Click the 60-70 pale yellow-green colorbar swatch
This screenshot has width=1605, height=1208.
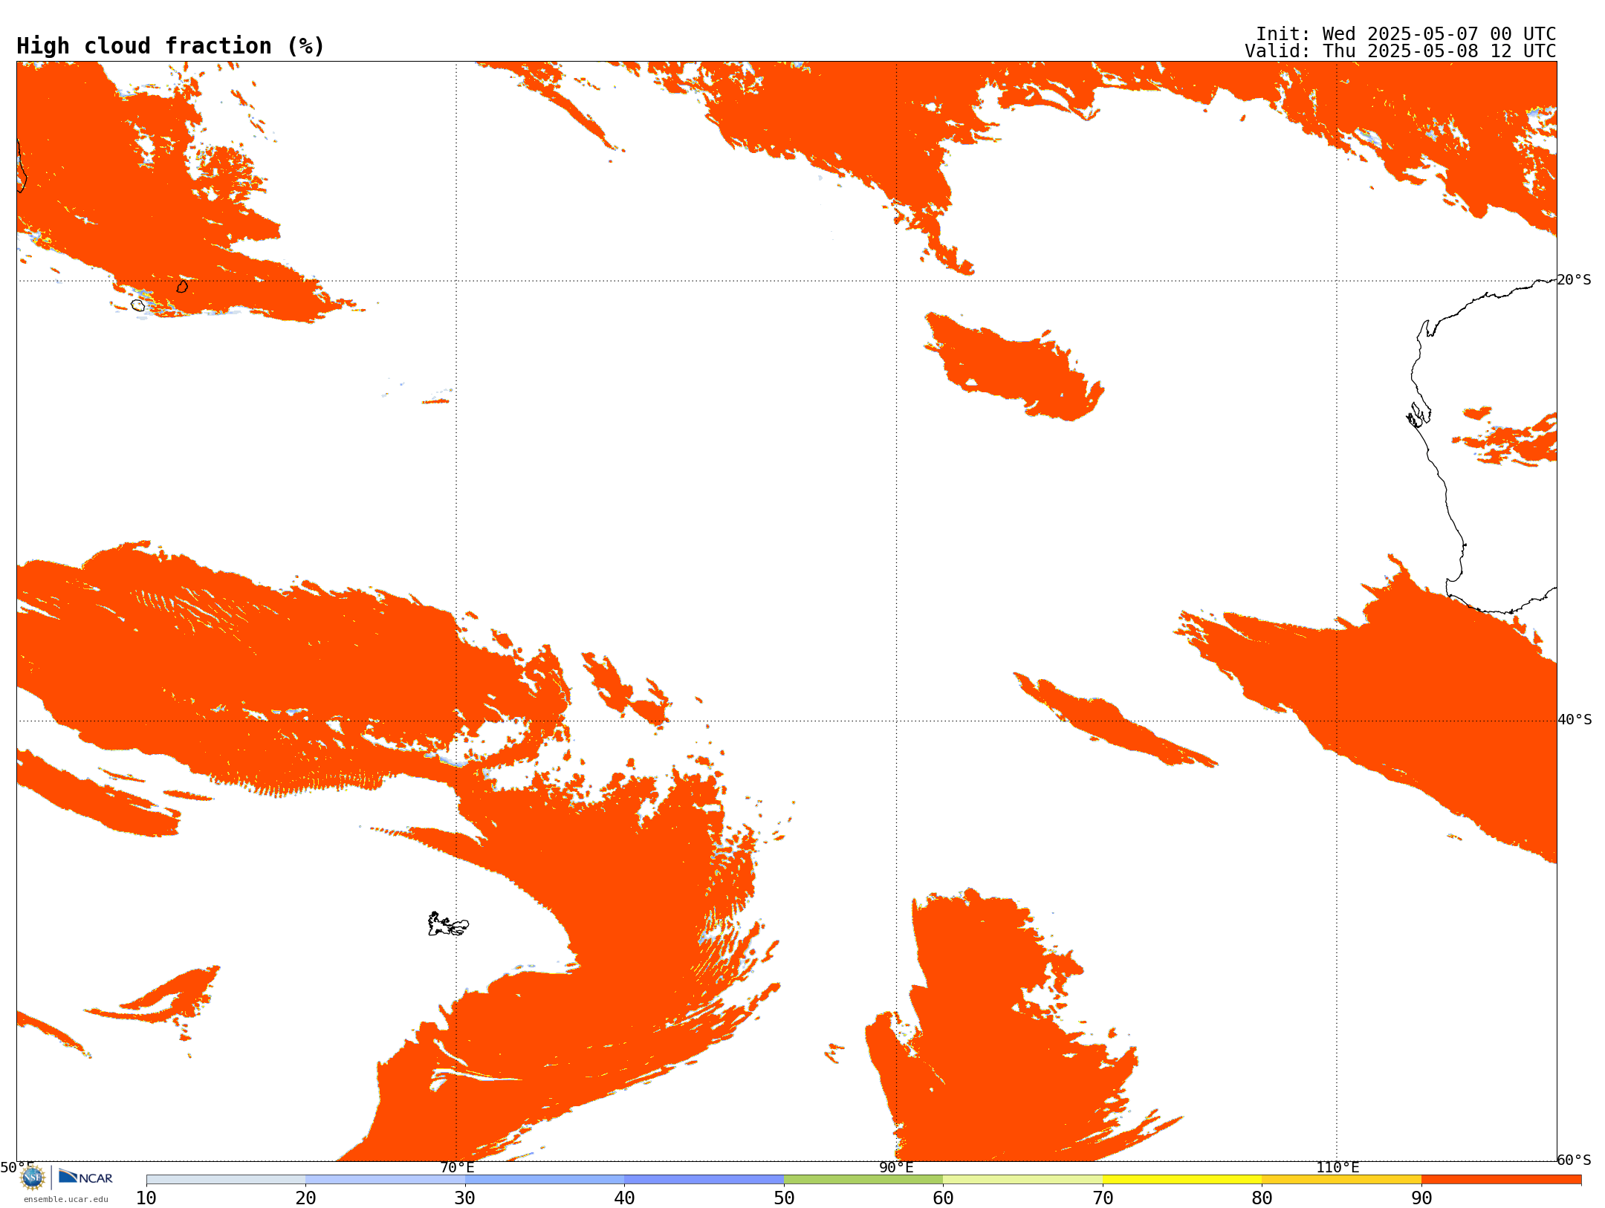1022,1180
